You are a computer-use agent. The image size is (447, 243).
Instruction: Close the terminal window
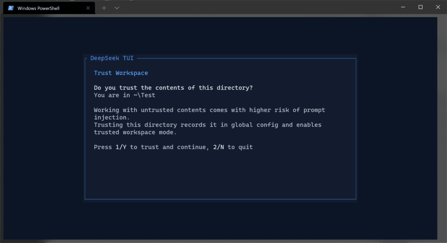(x=438, y=7)
